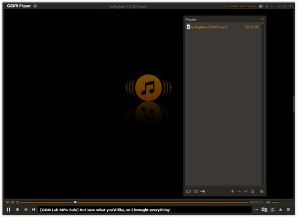
Task: Click the audio file icon beside to-frighten-121407.mp3
Action: [188, 27]
